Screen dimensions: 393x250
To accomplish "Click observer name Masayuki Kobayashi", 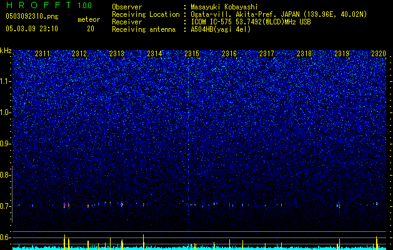I will coord(224,7).
